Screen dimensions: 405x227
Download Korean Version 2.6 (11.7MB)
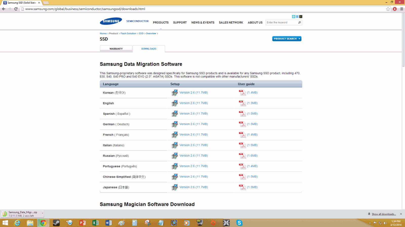[x=194, y=93]
